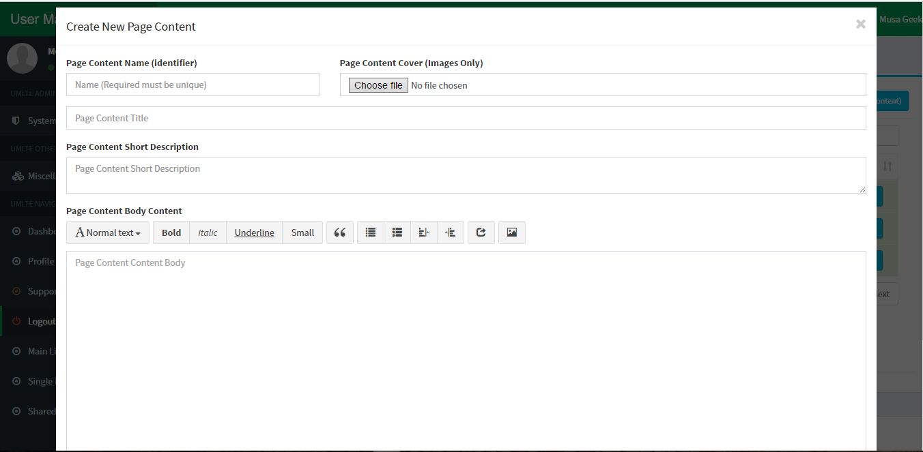Toggle Bold formatting in editor
Image resolution: width=923 pixels, height=452 pixels.
click(x=171, y=232)
